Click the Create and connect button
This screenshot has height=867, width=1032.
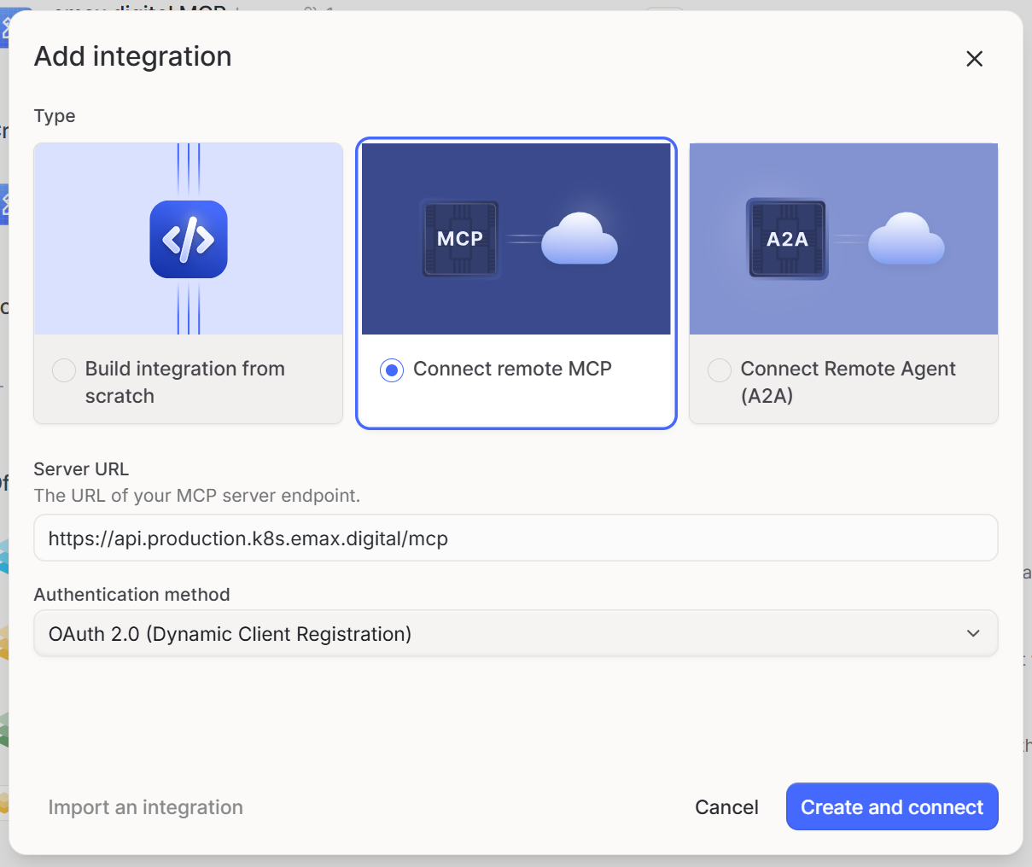892,806
